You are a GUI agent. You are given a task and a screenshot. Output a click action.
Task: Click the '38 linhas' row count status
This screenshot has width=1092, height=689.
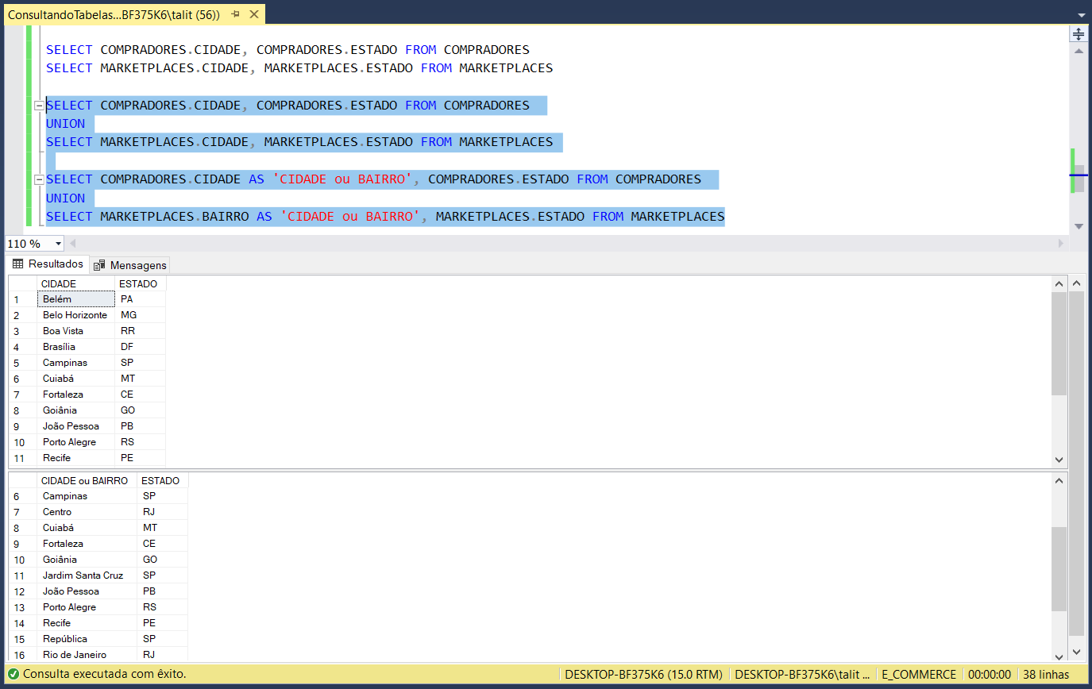(x=1048, y=674)
